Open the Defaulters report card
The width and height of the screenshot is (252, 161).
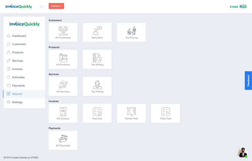click(x=97, y=32)
